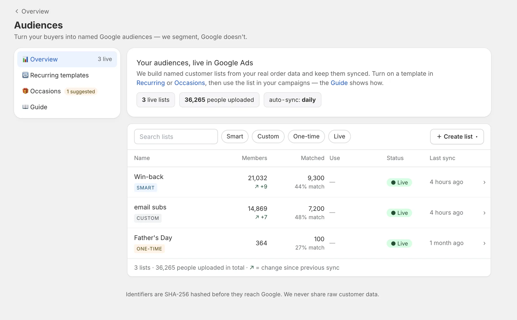Click the CUSTOM tag under email subs
Image resolution: width=517 pixels, height=320 pixels.
pos(148,218)
